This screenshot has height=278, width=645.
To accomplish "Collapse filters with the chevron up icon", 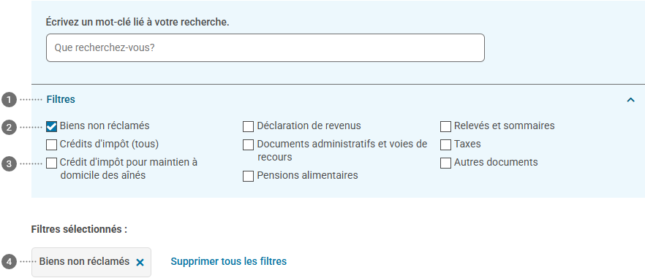I will pos(630,100).
